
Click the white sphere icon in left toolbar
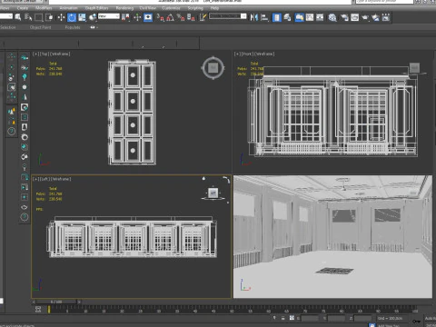click(x=25, y=87)
